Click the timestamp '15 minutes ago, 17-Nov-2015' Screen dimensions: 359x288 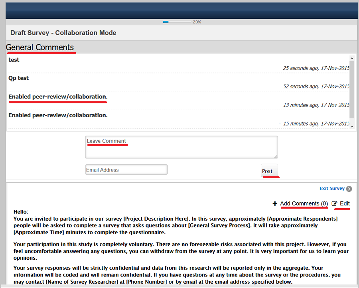pyautogui.click(x=316, y=124)
